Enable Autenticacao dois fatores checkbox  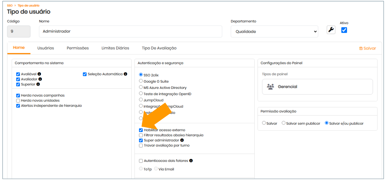141,161
